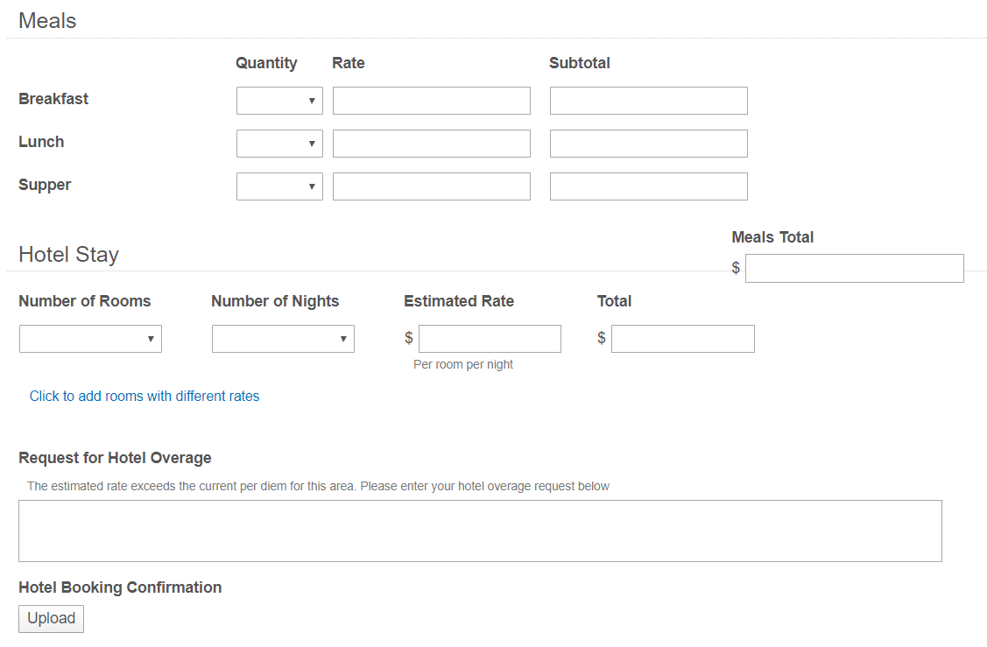The image size is (987, 647).
Task: Click the Lunch rate field
Action: pyautogui.click(x=431, y=144)
